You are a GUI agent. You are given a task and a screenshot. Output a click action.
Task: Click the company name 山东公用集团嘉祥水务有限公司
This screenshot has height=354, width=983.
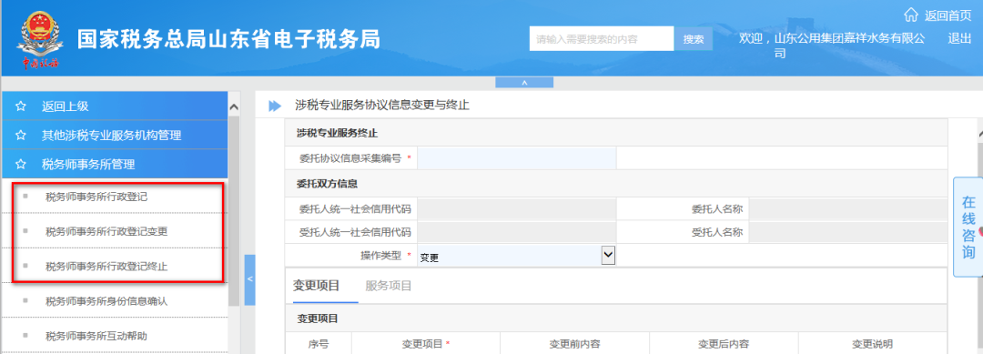[849, 46]
